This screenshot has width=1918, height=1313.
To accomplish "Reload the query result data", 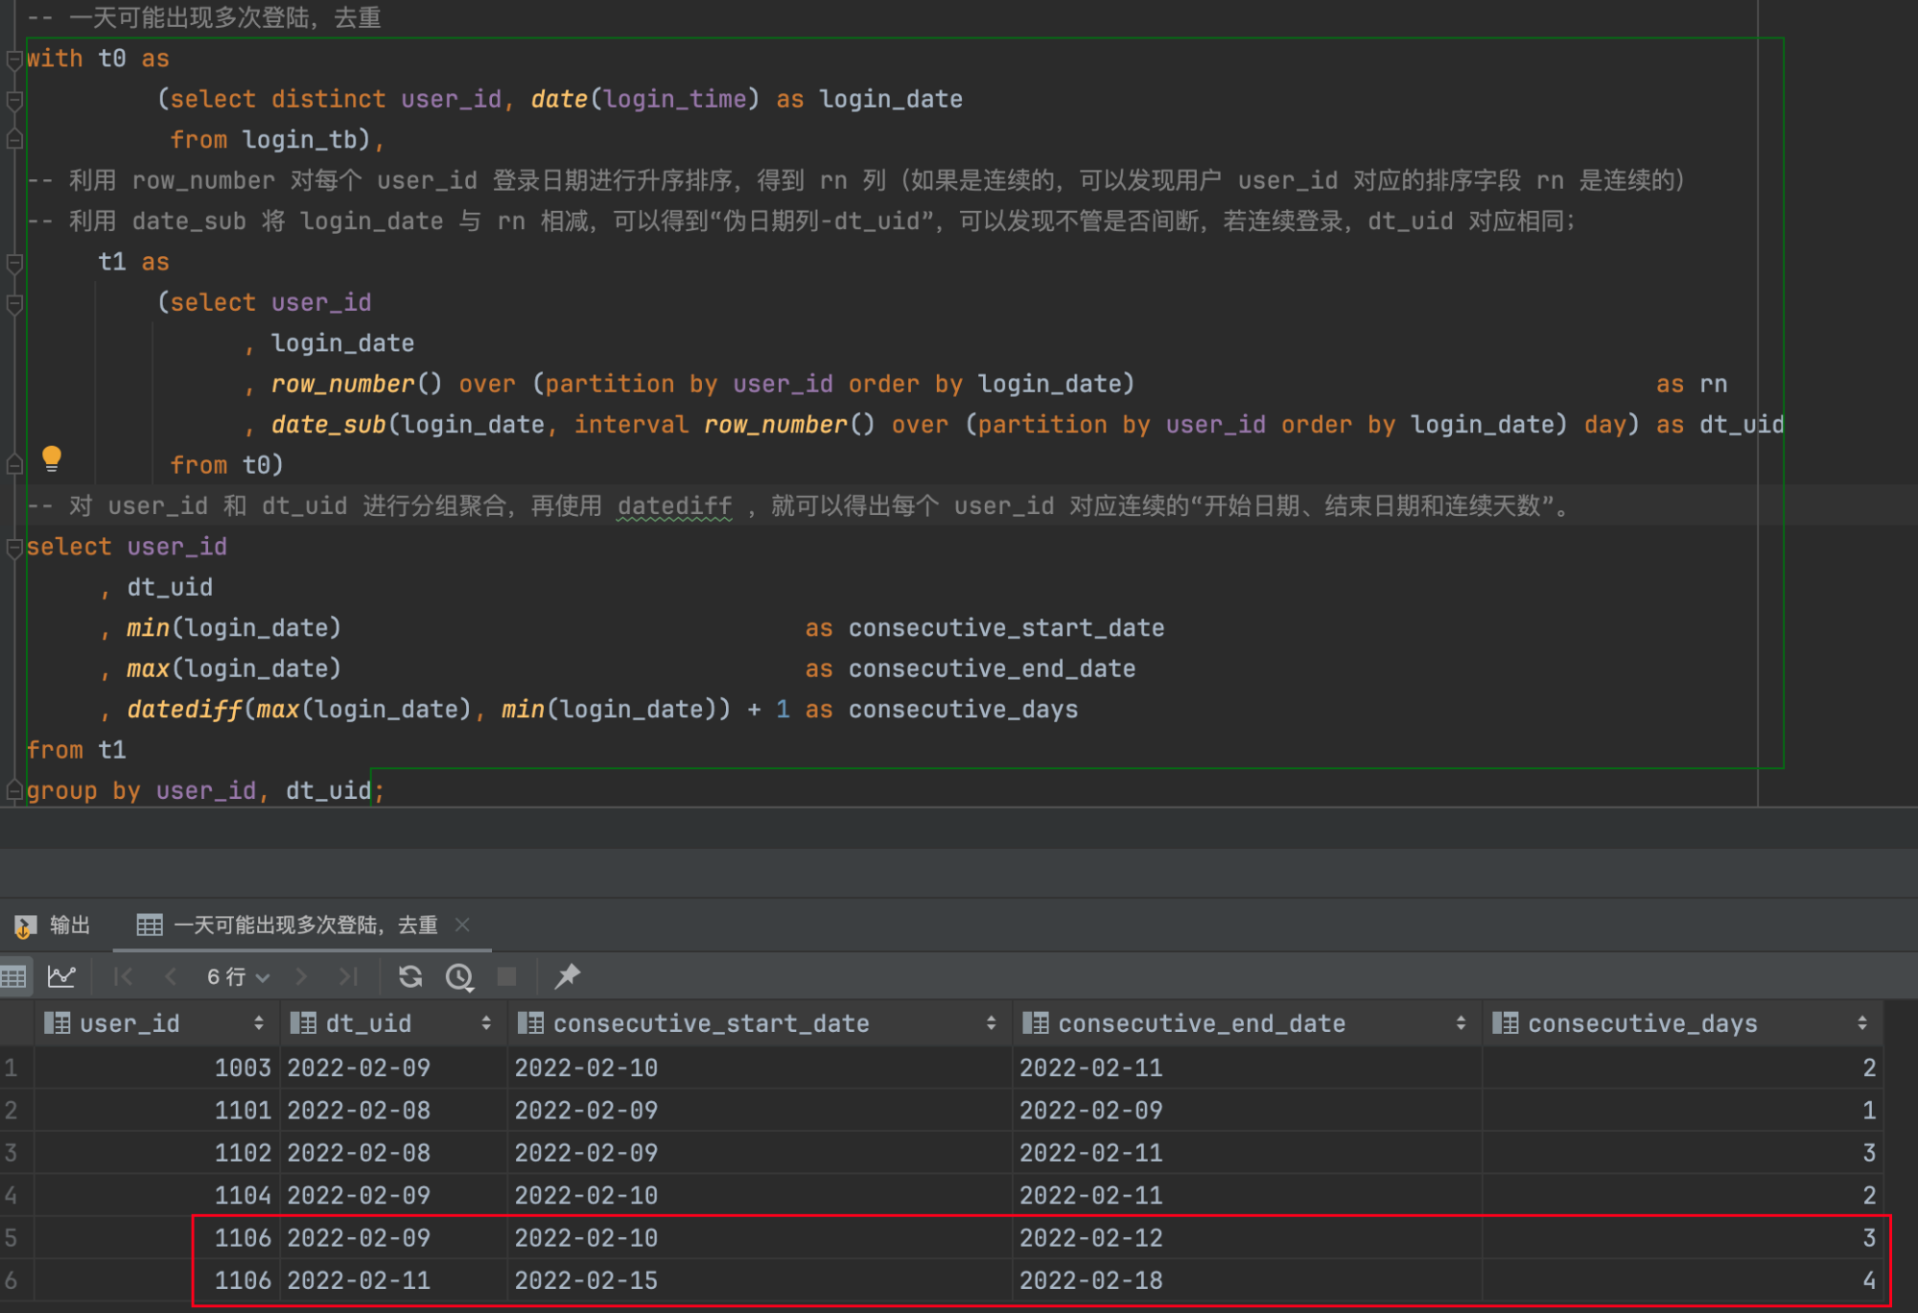I will 410,977.
